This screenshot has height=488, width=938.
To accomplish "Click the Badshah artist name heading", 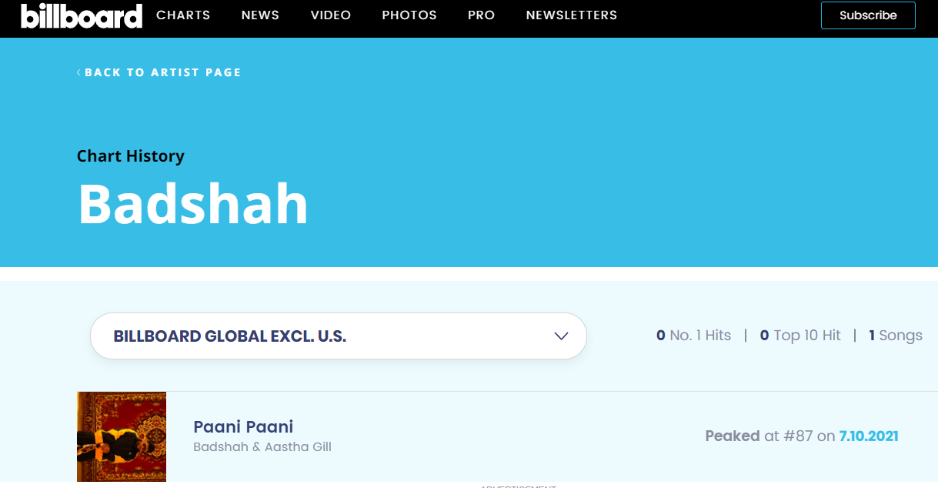I will 193,203.
